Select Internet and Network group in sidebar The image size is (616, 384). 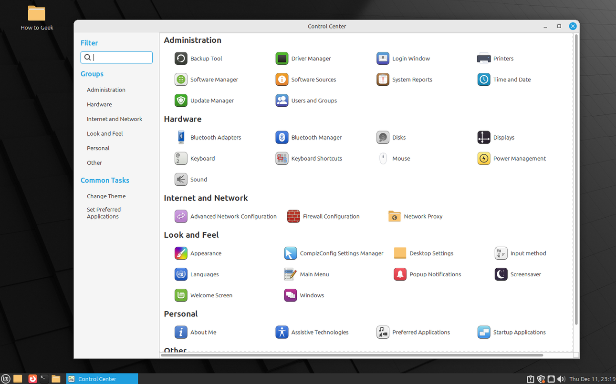[115, 119]
